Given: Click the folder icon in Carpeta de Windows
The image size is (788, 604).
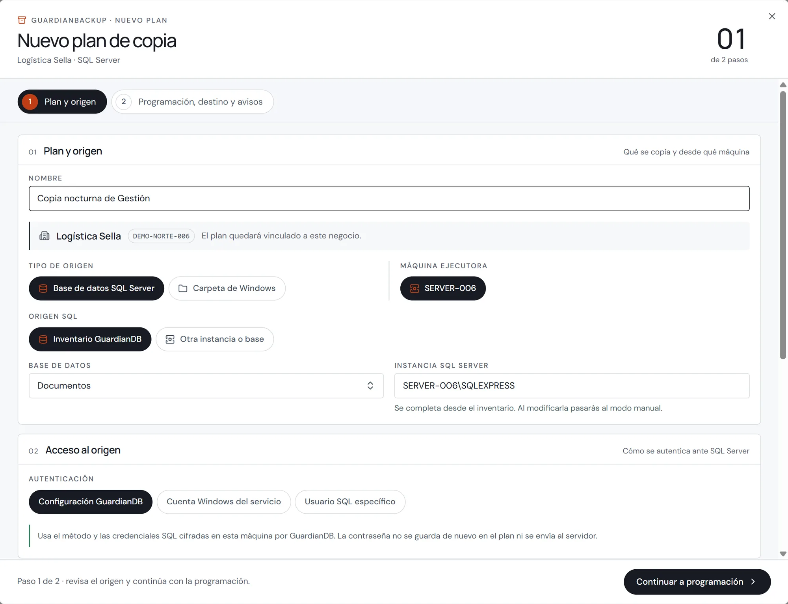Looking at the screenshot, I should (x=183, y=288).
